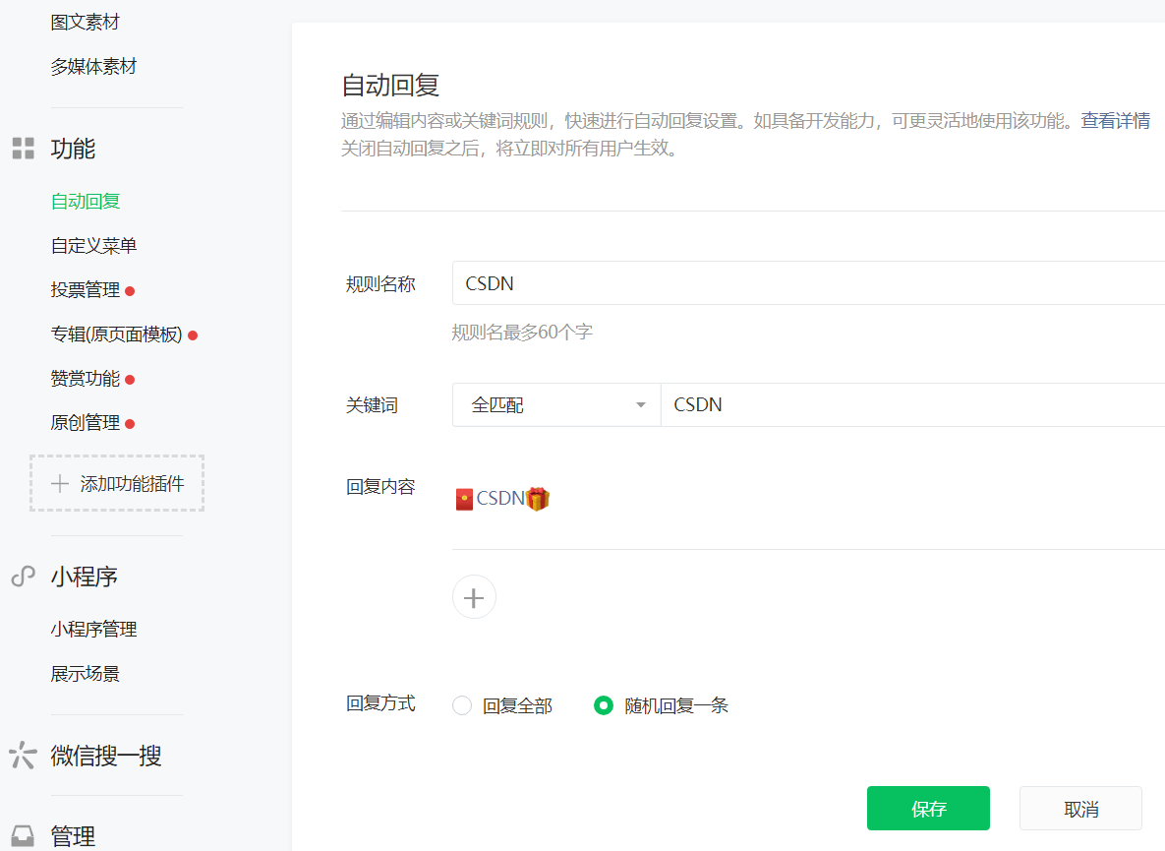Open 图文素材 in the sidebar
1165x851 pixels.
[x=85, y=23]
